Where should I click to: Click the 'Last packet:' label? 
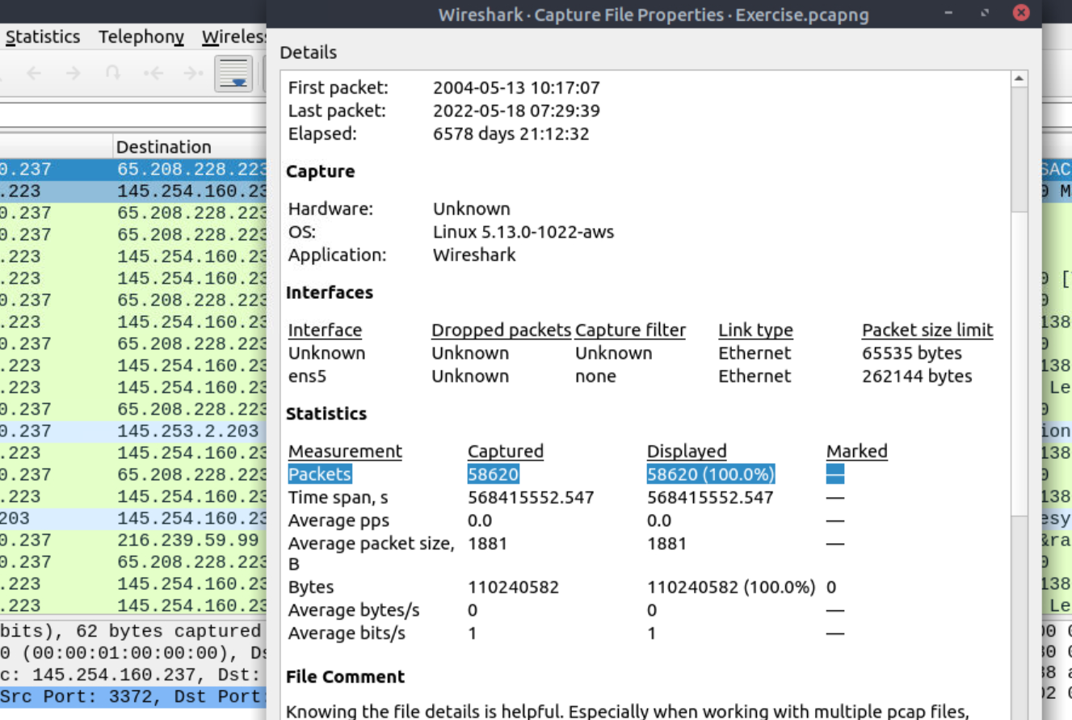pos(337,111)
